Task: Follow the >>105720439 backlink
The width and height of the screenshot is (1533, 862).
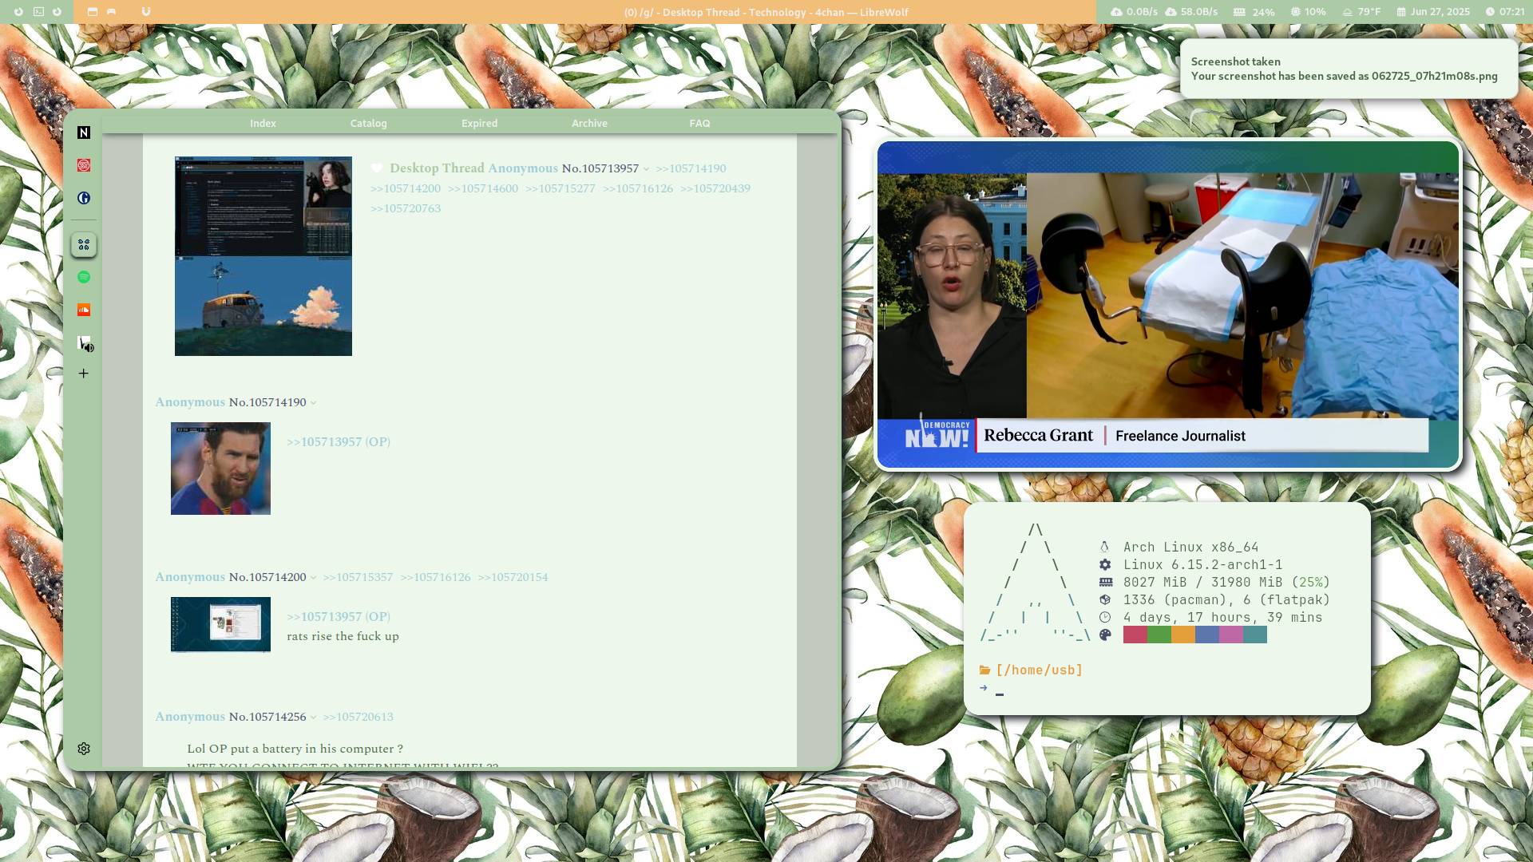Action: 715,188
